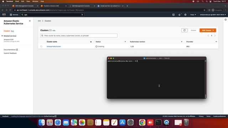228x128 pixels.
Task: Select the latslearnekscluster radio button
Action: (41, 47)
